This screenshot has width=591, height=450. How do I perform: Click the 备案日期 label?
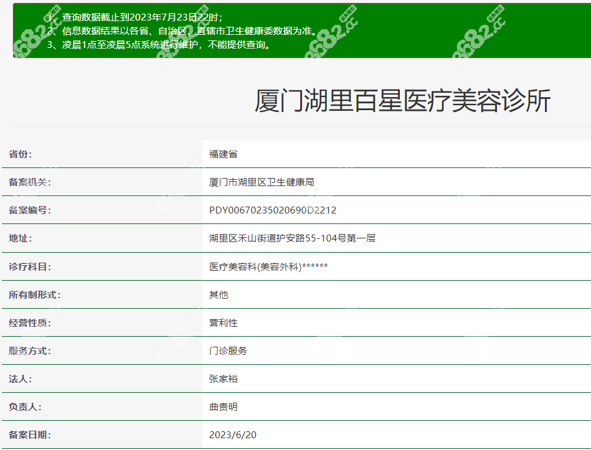[x=30, y=435]
